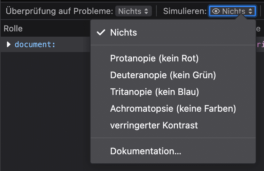
Task: Click stepper arrows of Simulieren dropdown
Action: pos(250,11)
